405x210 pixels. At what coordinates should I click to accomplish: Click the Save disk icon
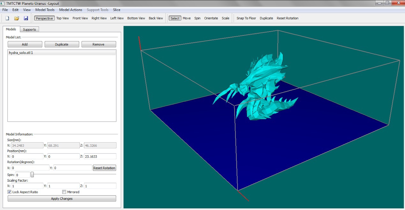pos(26,18)
